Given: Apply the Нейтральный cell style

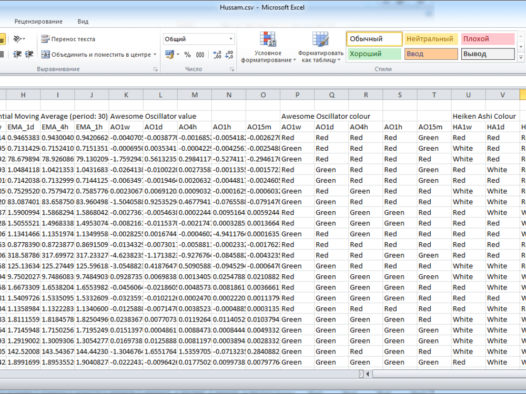Looking at the screenshot, I should pyautogui.click(x=431, y=39).
